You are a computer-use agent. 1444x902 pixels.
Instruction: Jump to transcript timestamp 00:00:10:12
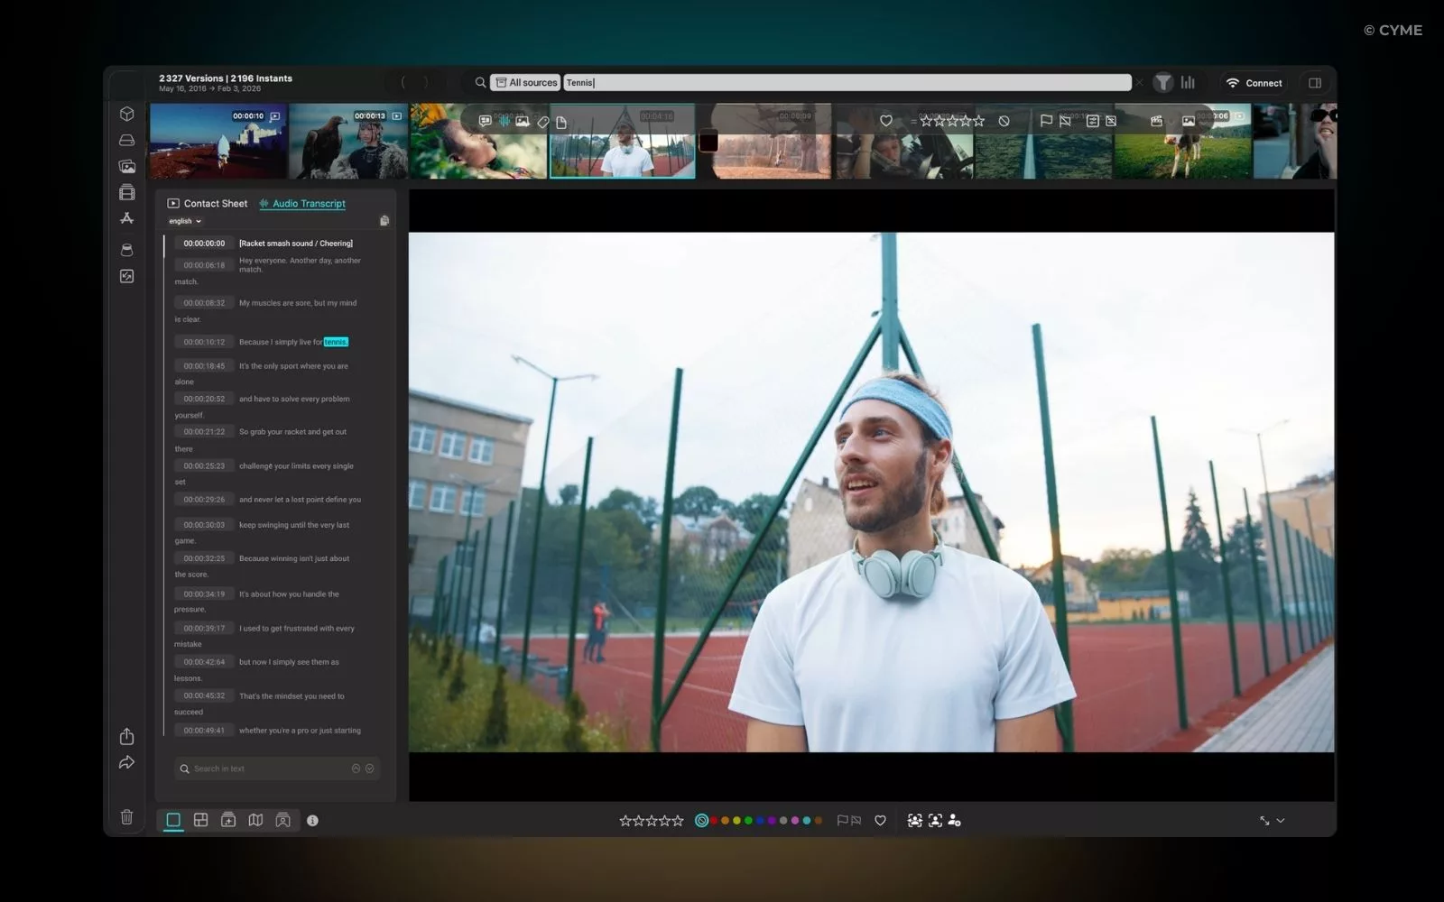(x=204, y=342)
